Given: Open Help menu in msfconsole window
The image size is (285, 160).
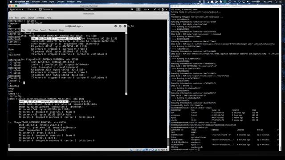Looking at the screenshot, I should pos(49,18).
